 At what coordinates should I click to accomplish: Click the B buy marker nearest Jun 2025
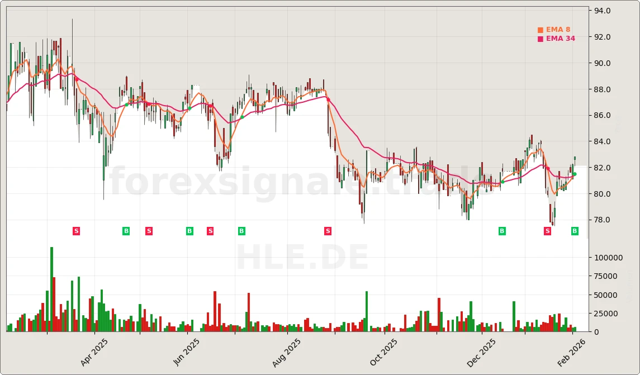(189, 231)
